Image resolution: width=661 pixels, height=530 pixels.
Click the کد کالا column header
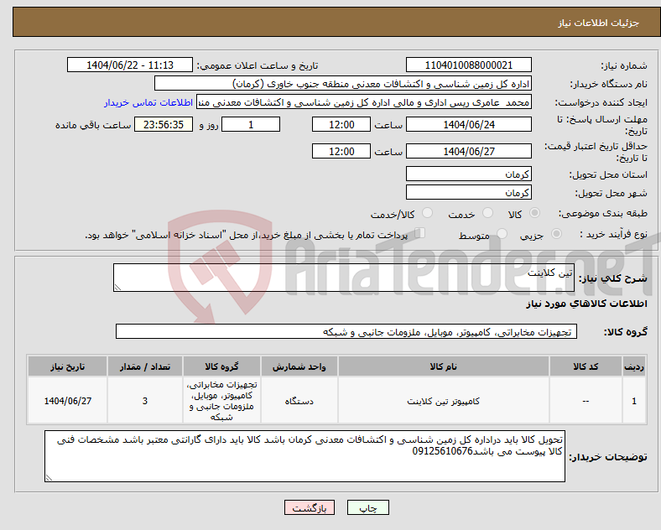[586, 366]
